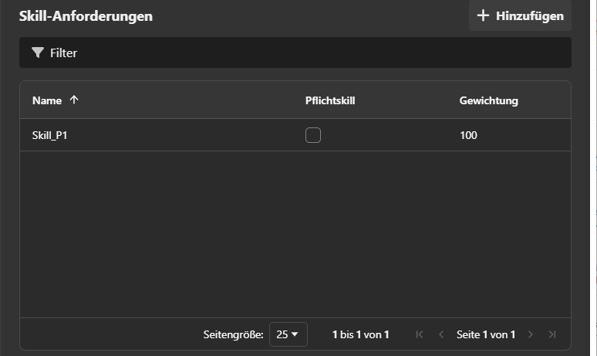Click the Seite 1 von 1 indicator
597x356 pixels.
[x=486, y=334]
